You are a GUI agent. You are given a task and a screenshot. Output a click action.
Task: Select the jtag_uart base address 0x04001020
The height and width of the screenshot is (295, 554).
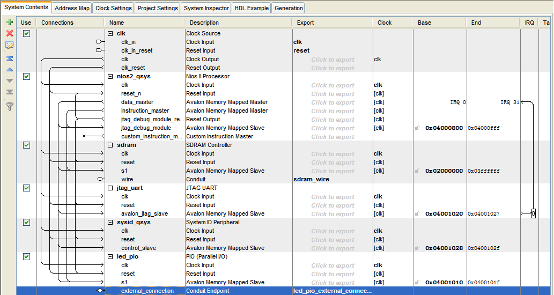(x=444, y=214)
